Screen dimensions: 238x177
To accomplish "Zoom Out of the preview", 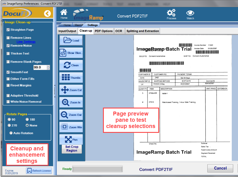I will point(71,115).
